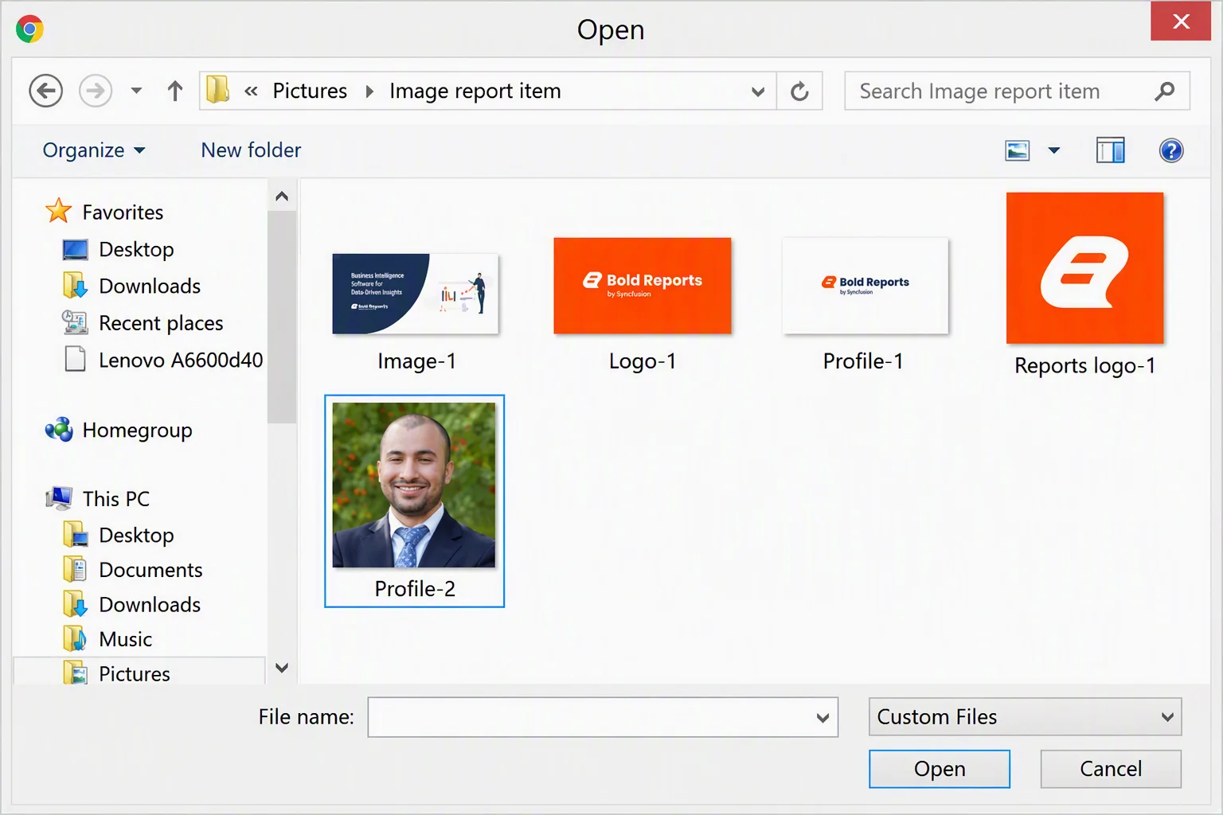Select Favorites in the navigation pane
The width and height of the screenshot is (1223, 815).
pyautogui.click(x=104, y=212)
